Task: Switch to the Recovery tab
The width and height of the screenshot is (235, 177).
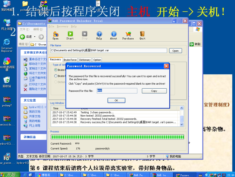Action: pos(55,59)
